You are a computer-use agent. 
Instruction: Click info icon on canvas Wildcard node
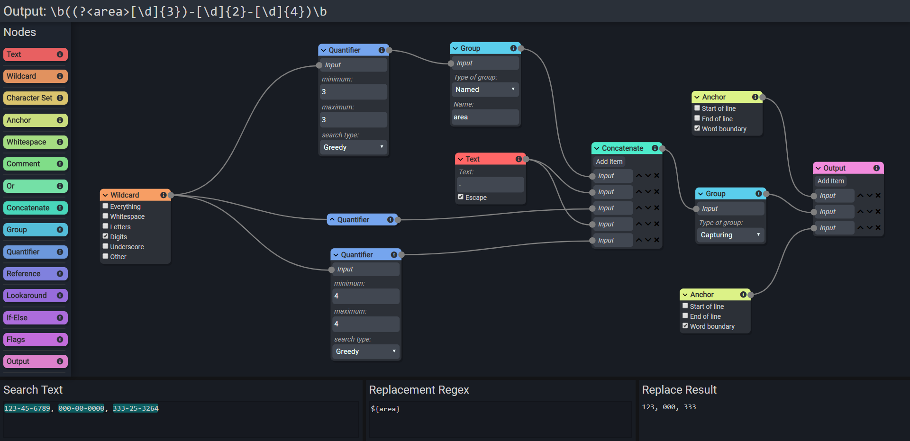(163, 195)
